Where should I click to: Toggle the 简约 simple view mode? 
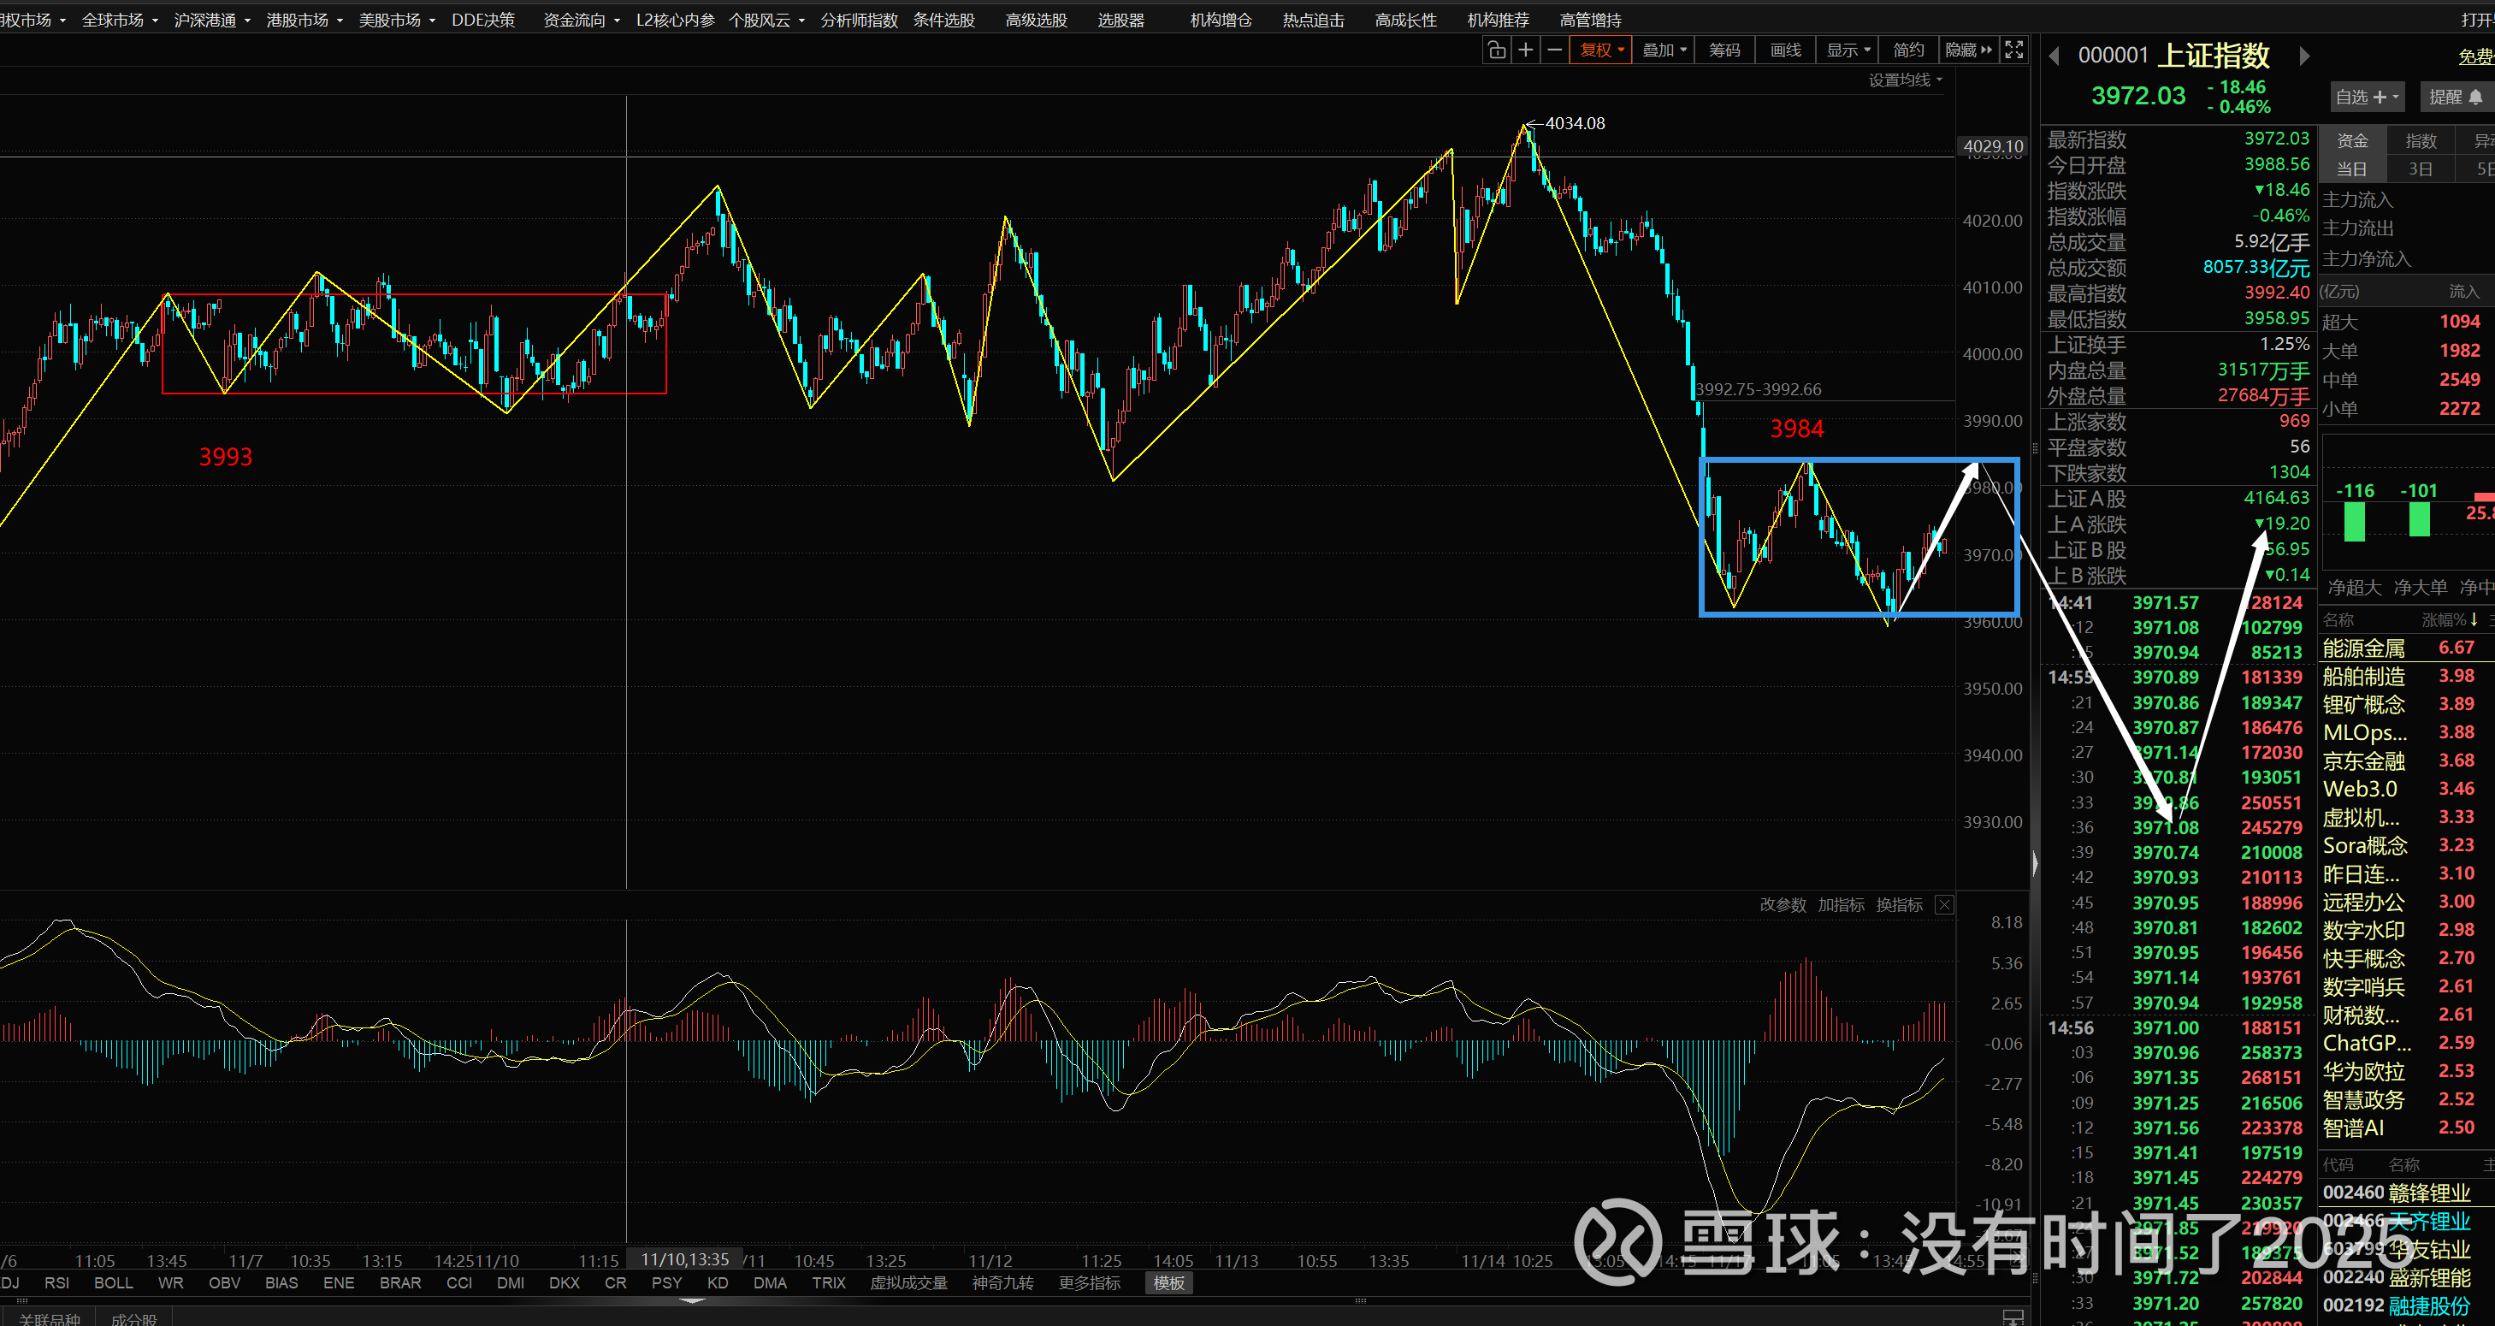tap(1908, 50)
